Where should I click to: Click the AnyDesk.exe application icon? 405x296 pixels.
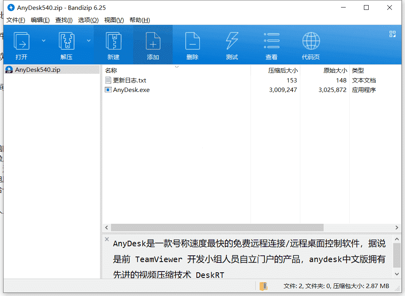point(108,90)
